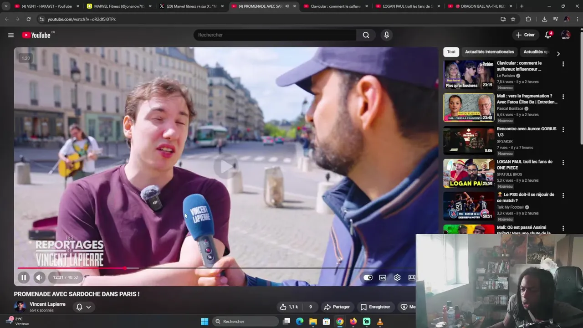This screenshot has width=583, height=328.
Task: Open File Explorer from the taskbar
Action: tap(313, 322)
